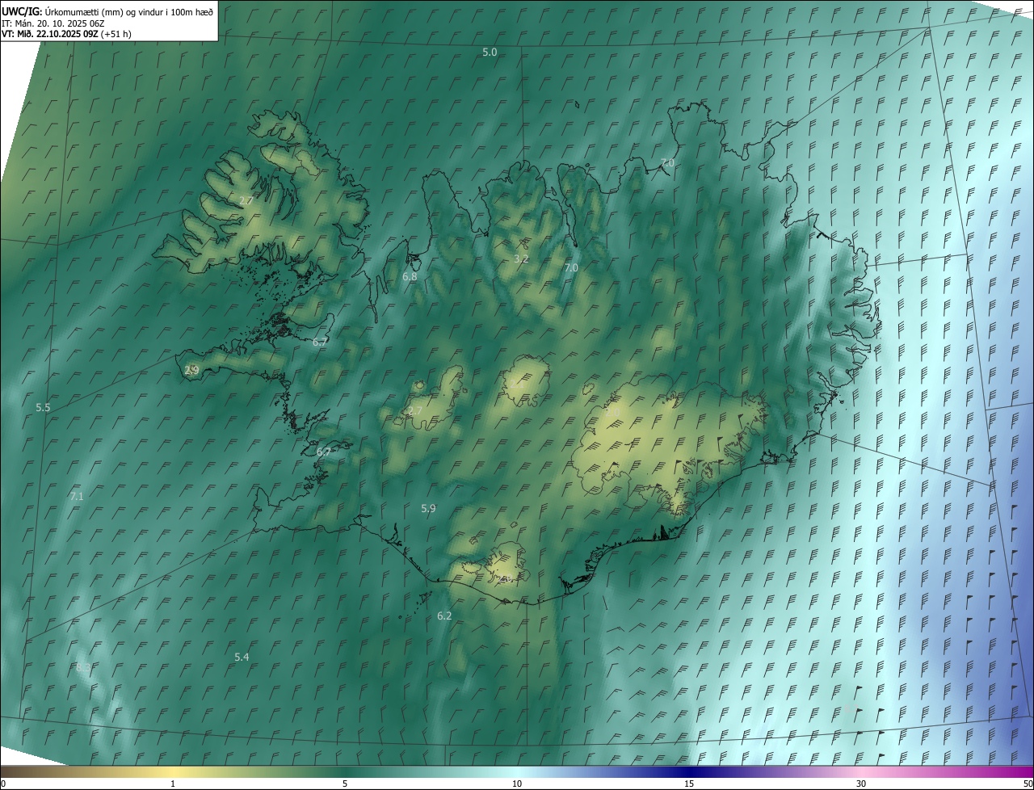Click the '10' tick label on the color scale
Viewport: 1034px width, 790px height.
517,784
